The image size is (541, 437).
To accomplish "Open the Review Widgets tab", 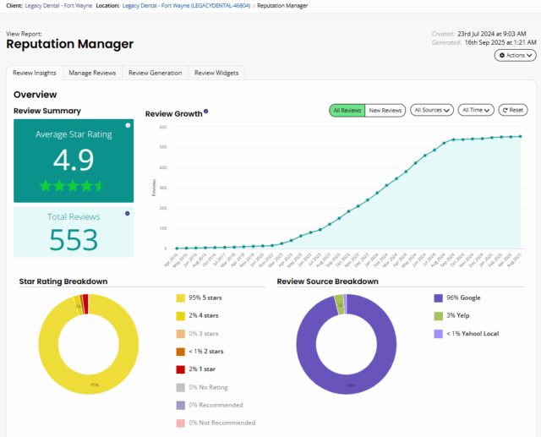I will [216, 73].
